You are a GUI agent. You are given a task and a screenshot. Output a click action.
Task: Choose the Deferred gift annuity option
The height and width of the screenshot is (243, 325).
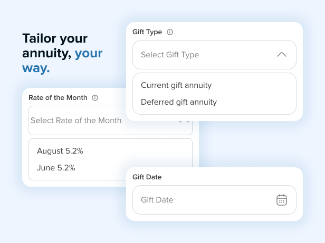coord(179,102)
